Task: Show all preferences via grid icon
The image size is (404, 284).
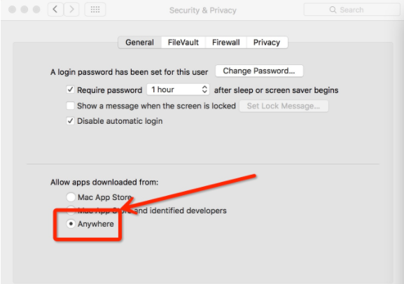Action: coord(95,10)
